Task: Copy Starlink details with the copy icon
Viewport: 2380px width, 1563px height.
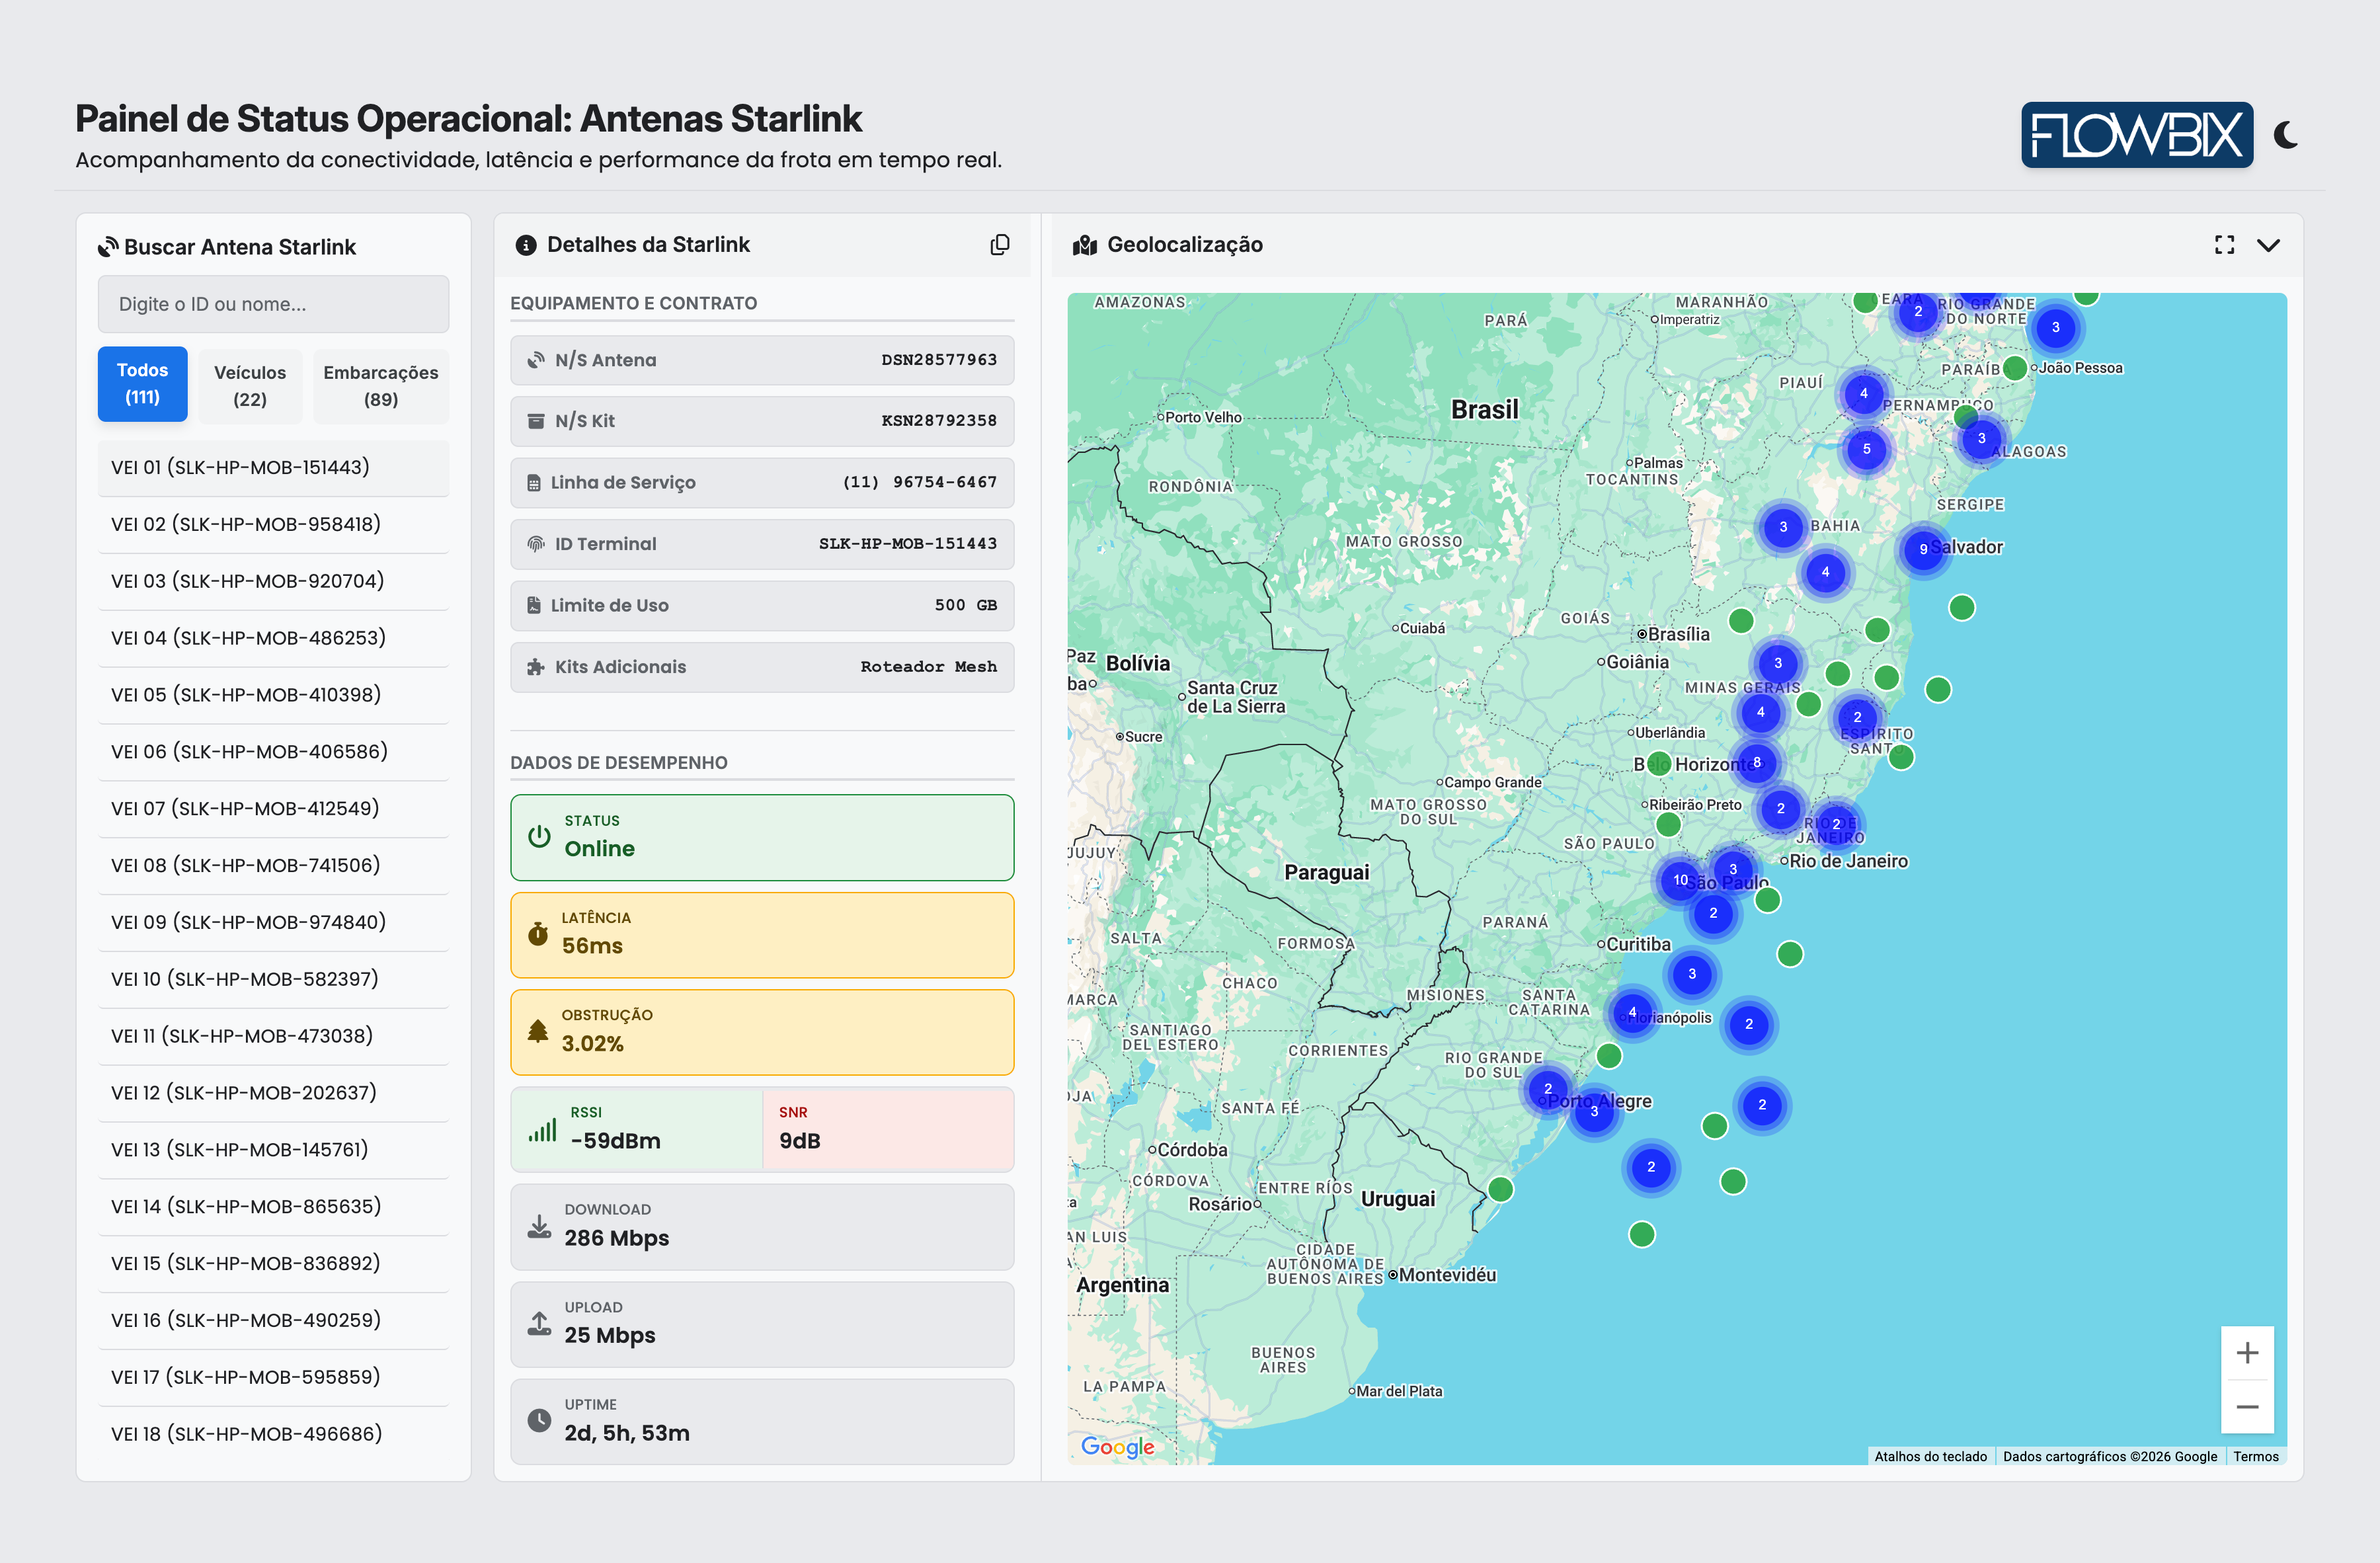Action: (999, 245)
